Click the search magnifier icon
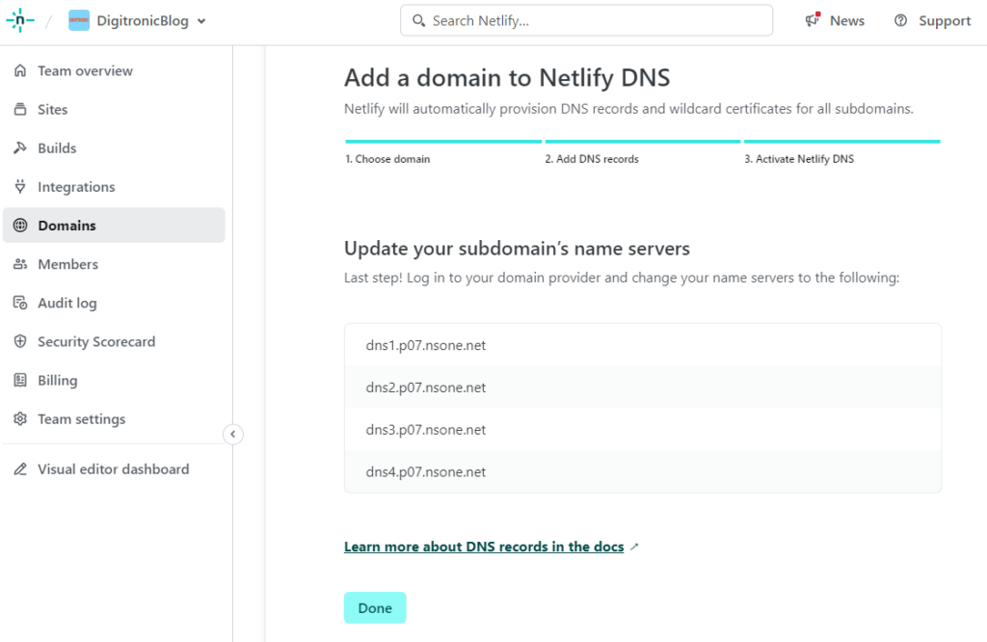This screenshot has width=987, height=642. tap(418, 21)
